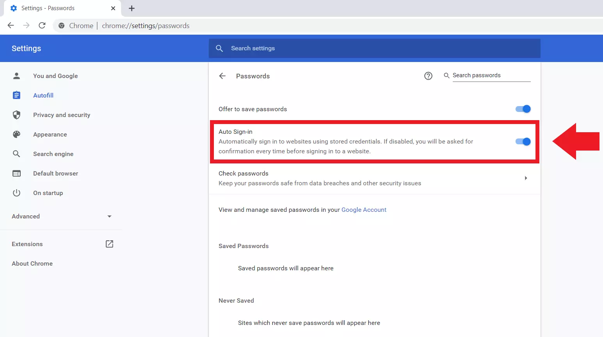Viewport: 603px width, 337px height.
Task: Click the You and Google person icon
Action: click(16, 76)
